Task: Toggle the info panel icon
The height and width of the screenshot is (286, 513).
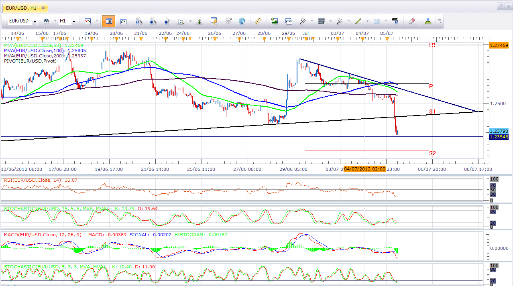Action: point(123,21)
